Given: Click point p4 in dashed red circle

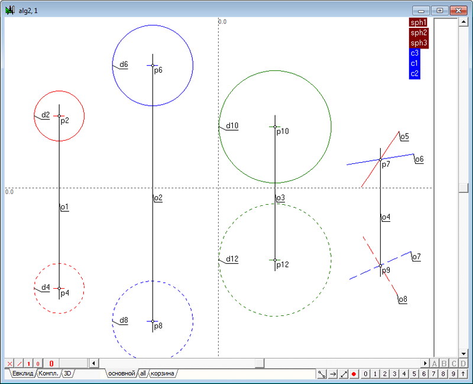Looking at the screenshot, I should pyautogui.click(x=59, y=288).
